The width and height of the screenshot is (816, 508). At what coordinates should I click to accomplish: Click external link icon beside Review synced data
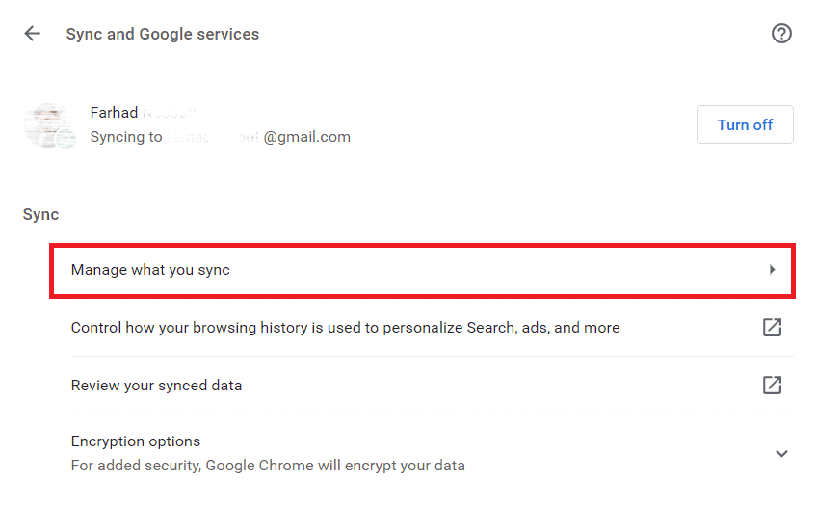773,386
